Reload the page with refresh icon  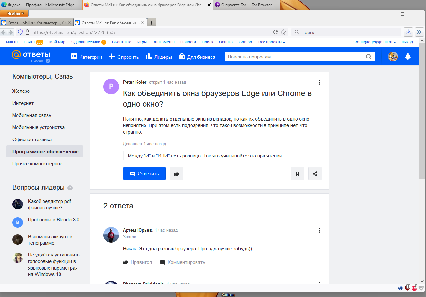(x=276, y=32)
